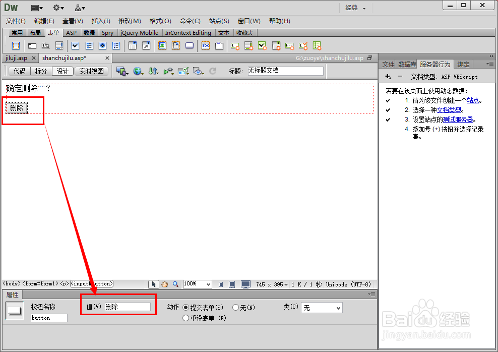
Task: Open the 文件(F) menu
Action: pos(16,21)
